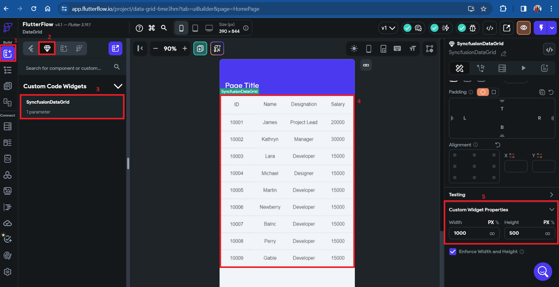This screenshot has width=559, height=287.
Task: Open the purple Marketplace button in widget panel
Action: tap(115, 48)
